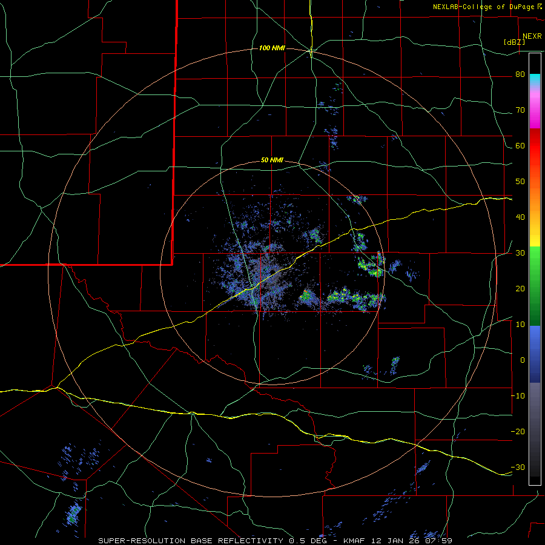This screenshot has height=545, width=545.
Task: Click the 80 dBZ scale value
Action: click(520, 74)
